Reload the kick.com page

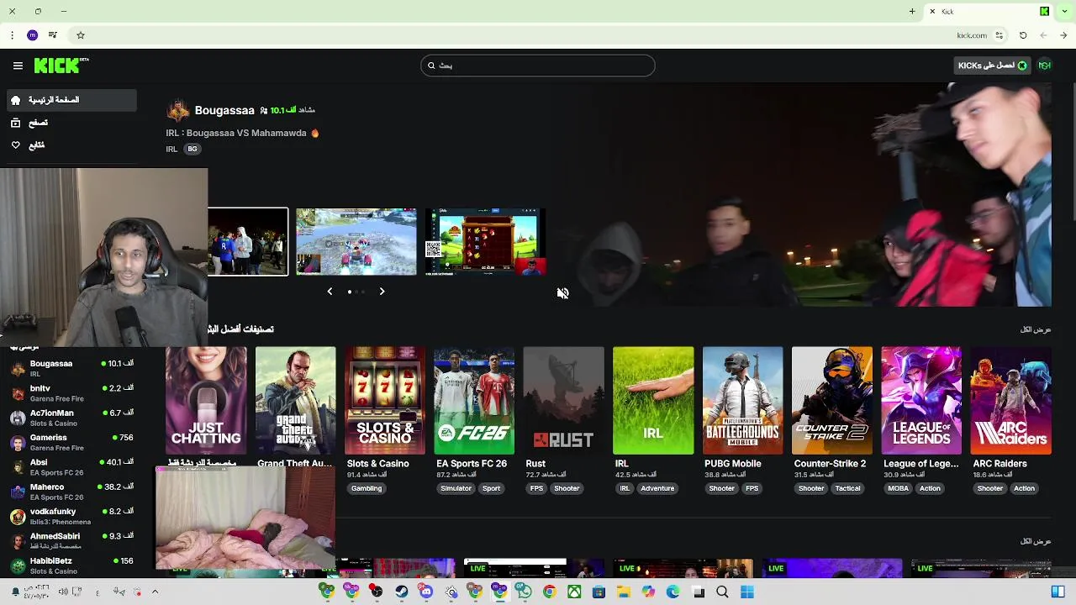[1023, 35]
